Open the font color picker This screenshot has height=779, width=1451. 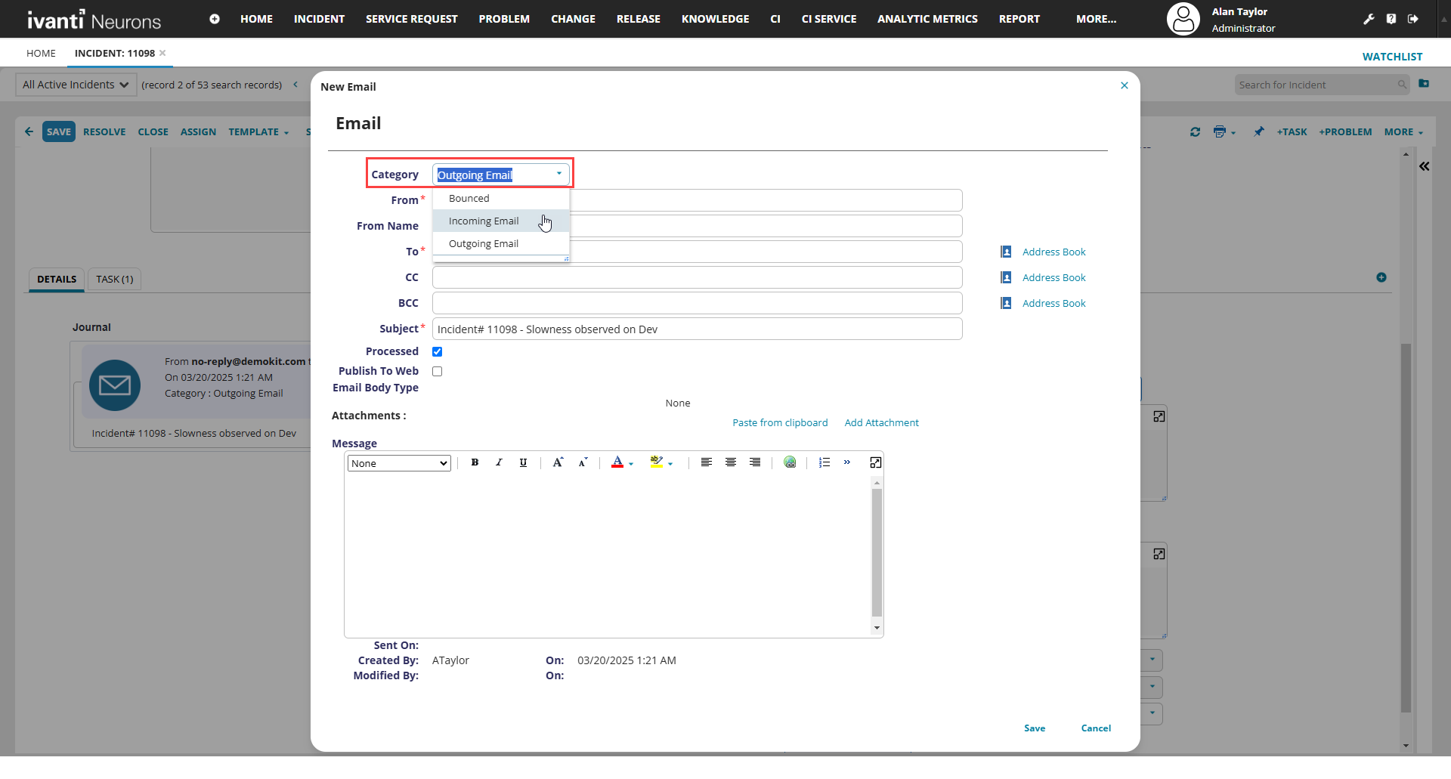pos(617,462)
